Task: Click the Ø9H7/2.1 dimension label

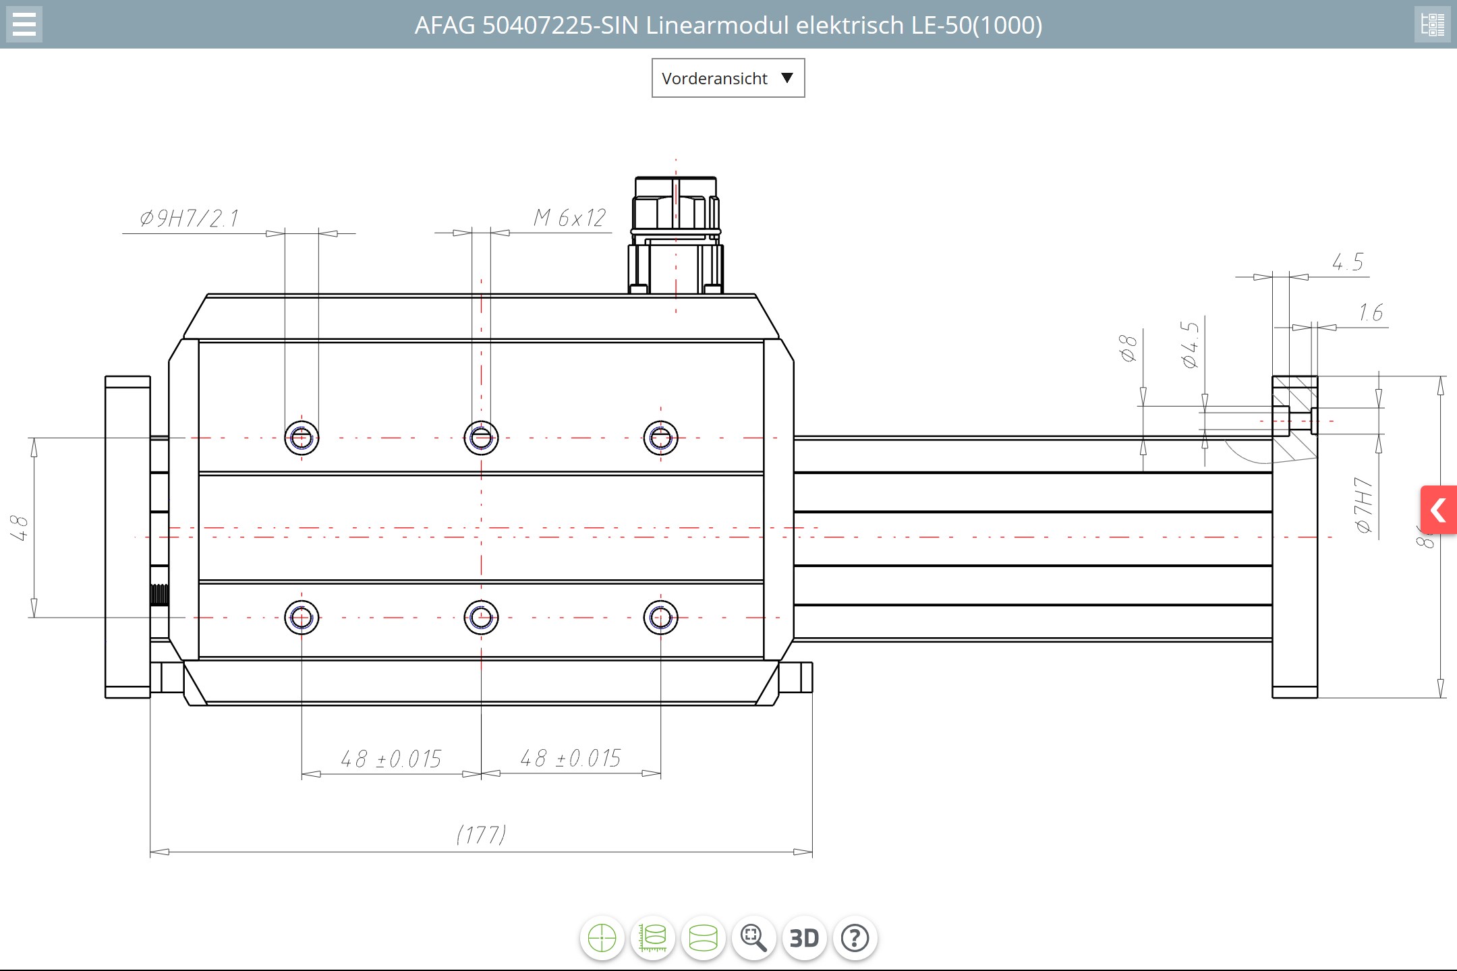Action: (190, 218)
